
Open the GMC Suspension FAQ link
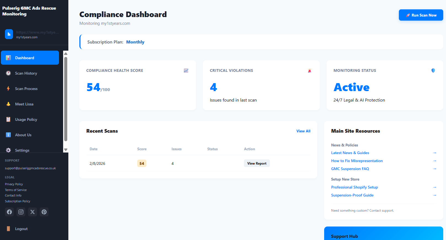click(x=350, y=169)
